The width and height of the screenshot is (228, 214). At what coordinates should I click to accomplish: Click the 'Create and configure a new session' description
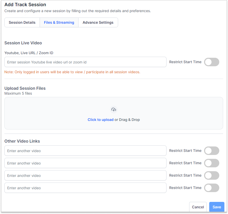[x=78, y=11]
